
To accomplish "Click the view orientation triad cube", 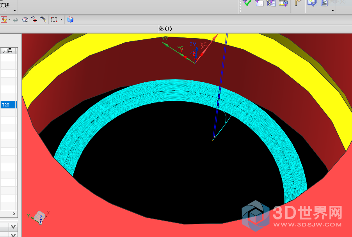I will 39,217.
